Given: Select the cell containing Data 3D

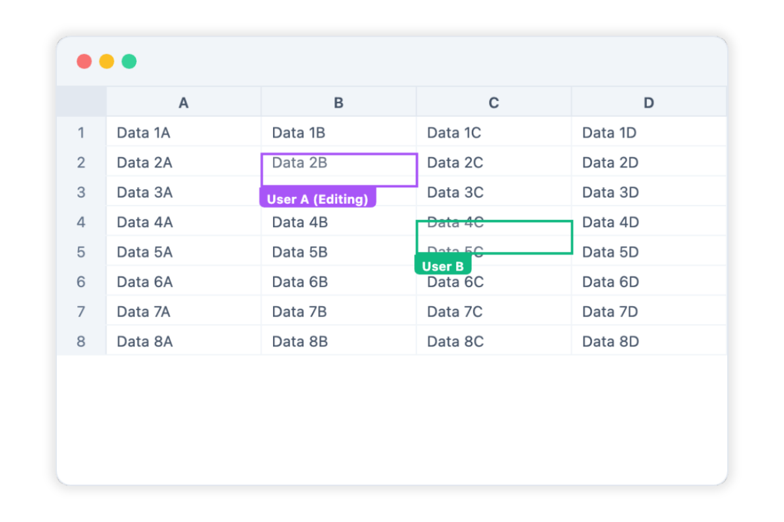Looking at the screenshot, I should click(649, 192).
